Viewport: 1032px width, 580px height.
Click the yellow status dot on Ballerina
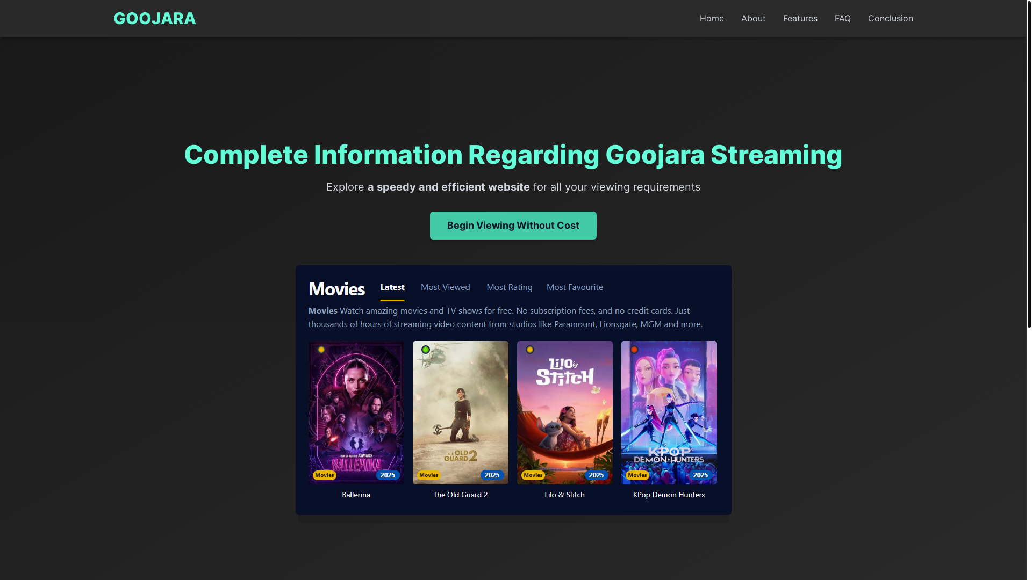pos(321,350)
